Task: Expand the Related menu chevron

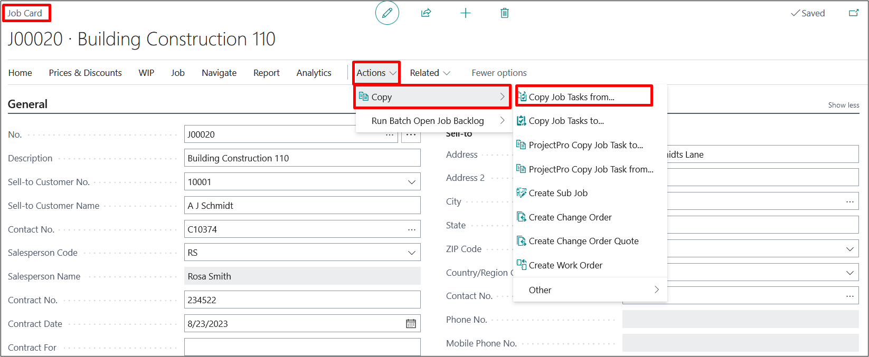Action: point(447,73)
